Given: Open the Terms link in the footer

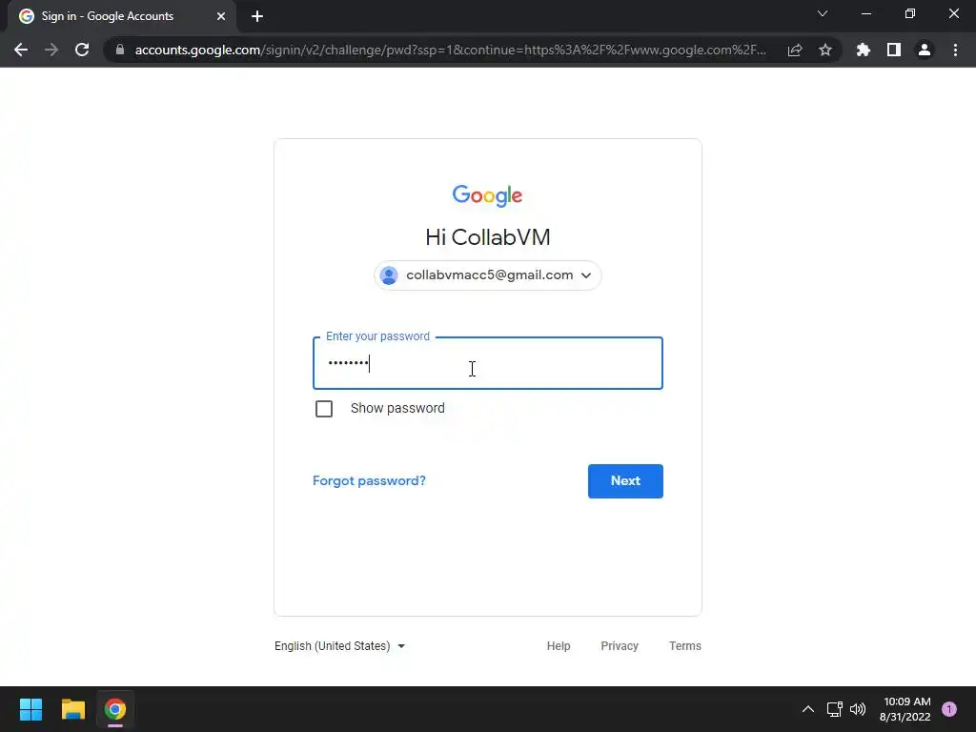Looking at the screenshot, I should tap(684, 646).
